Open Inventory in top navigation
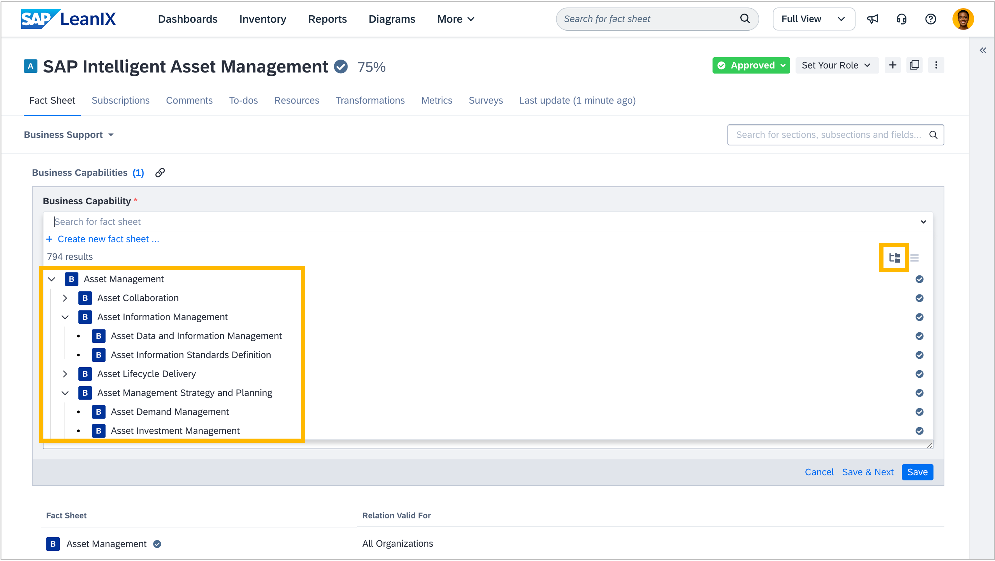The height and width of the screenshot is (561, 995). pyautogui.click(x=263, y=19)
